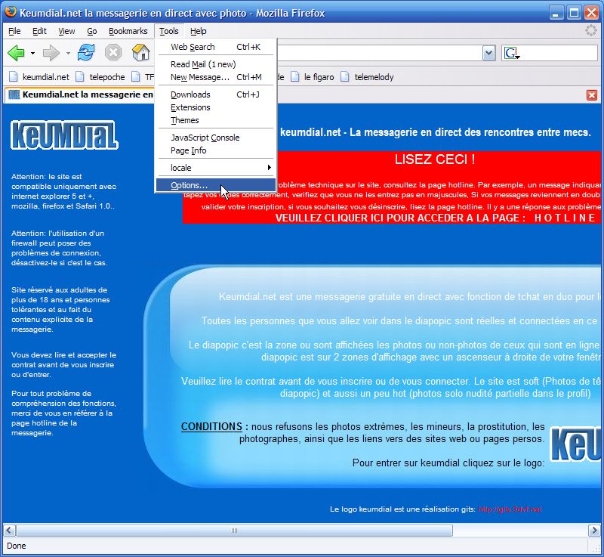
Task: Open the View menu
Action: 66,31
